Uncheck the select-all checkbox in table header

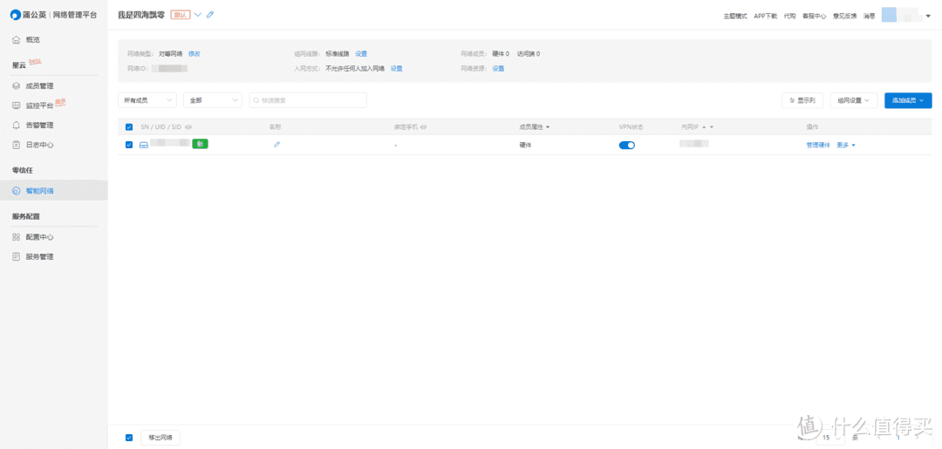[x=128, y=127]
